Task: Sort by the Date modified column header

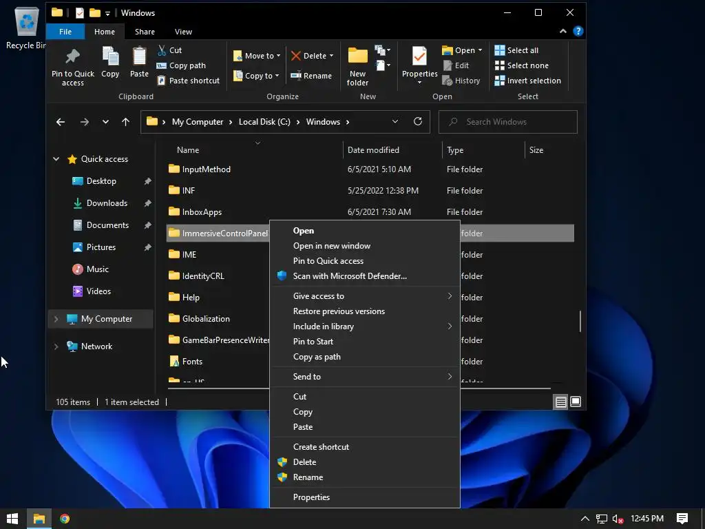Action: tap(373, 150)
